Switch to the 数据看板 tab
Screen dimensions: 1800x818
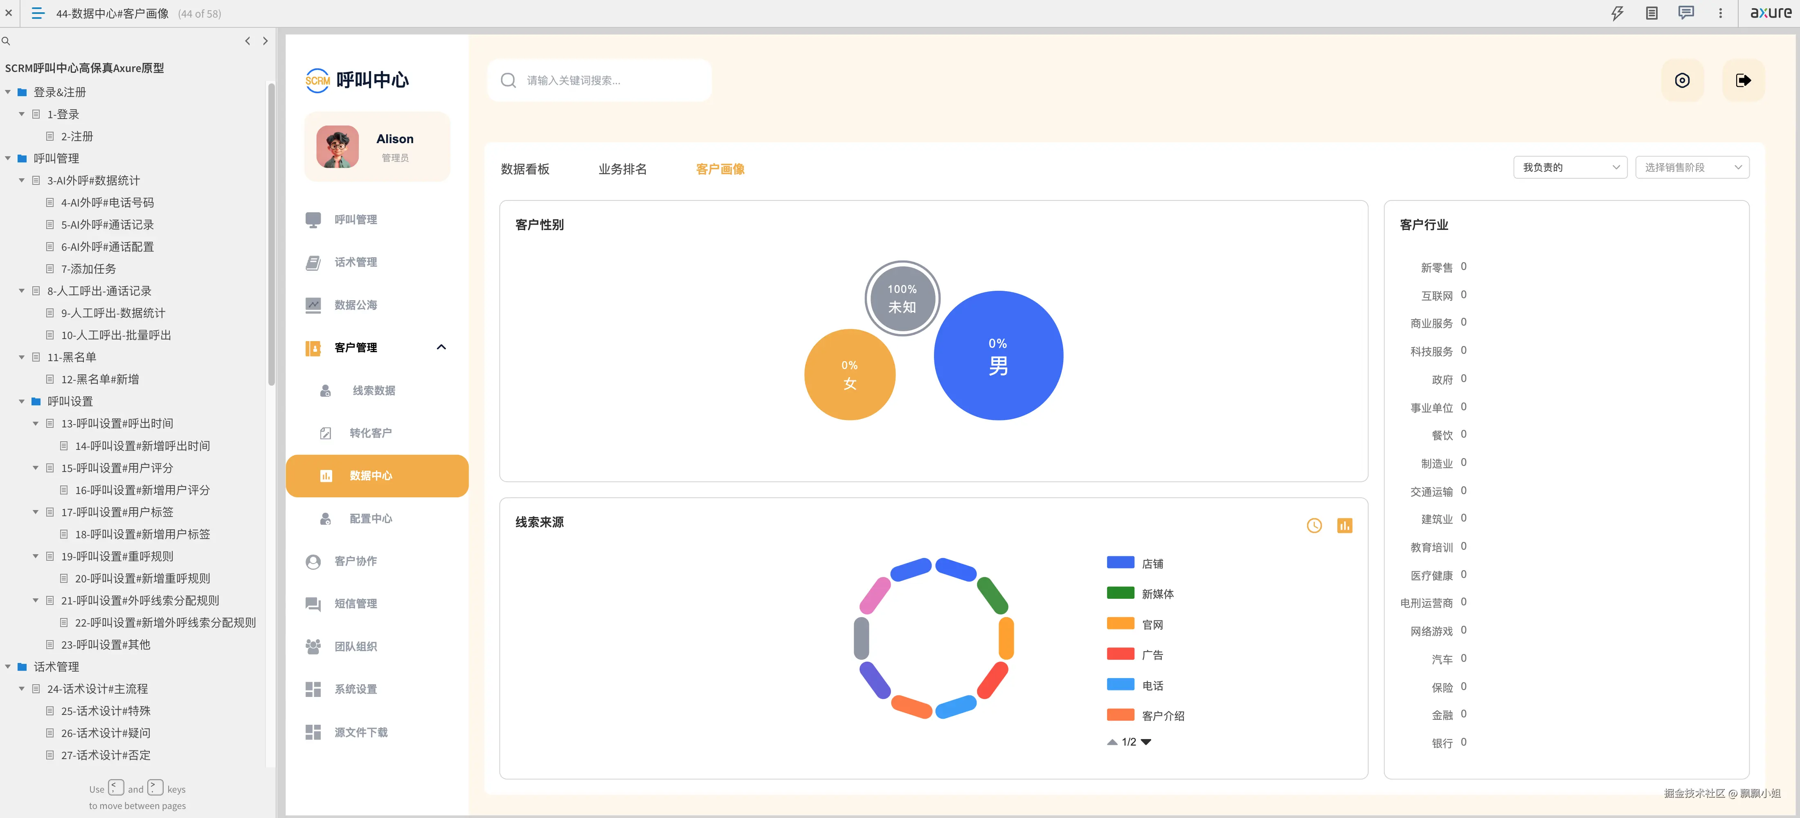pyautogui.click(x=525, y=169)
